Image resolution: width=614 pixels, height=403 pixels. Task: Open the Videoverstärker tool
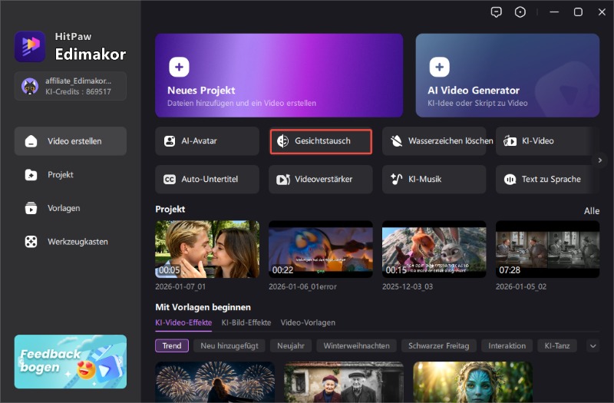(x=321, y=180)
